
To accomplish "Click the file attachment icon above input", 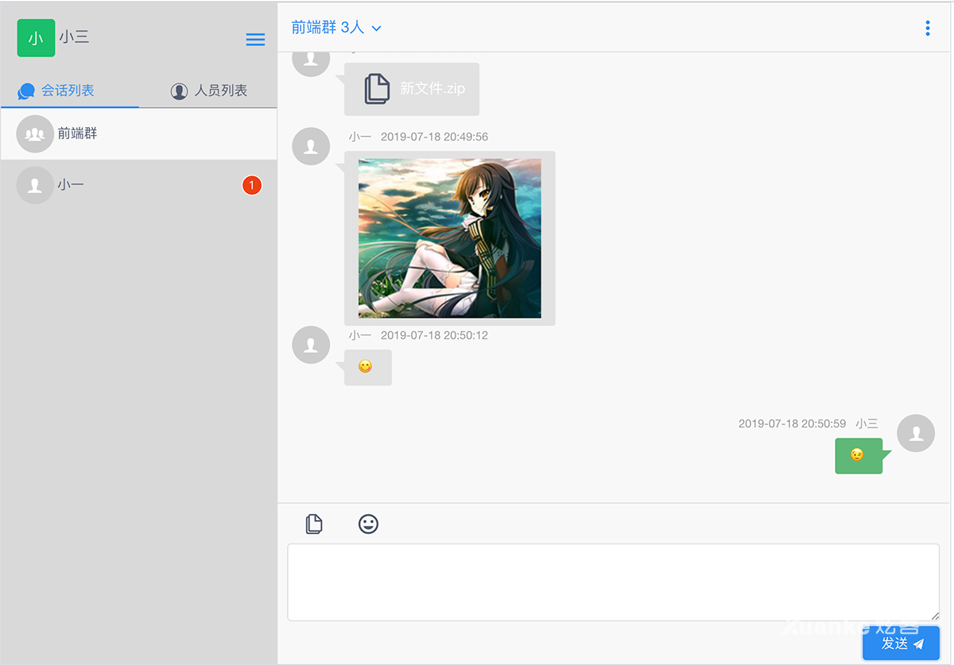I will (314, 524).
